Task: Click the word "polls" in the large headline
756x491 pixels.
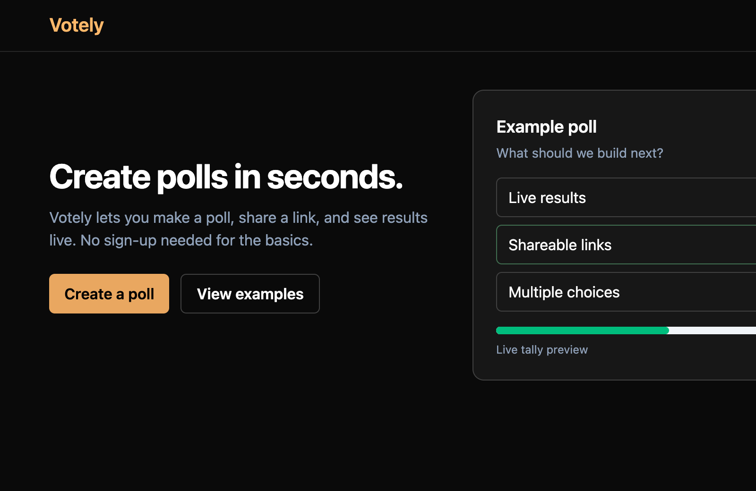Action: pyautogui.click(x=192, y=177)
